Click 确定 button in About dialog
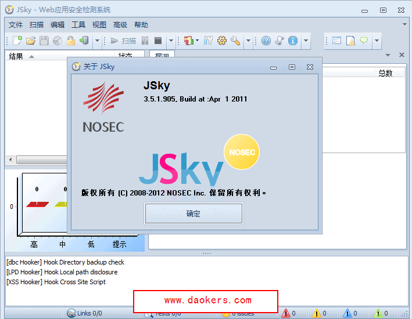 [194, 213]
